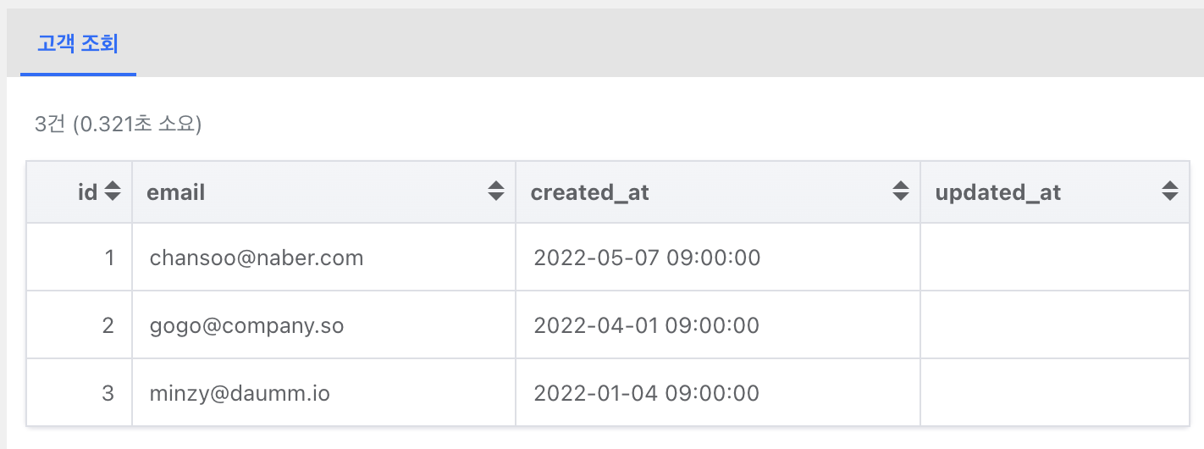Open the 고객 조회 tab
The image size is (1204, 449).
click(x=78, y=44)
